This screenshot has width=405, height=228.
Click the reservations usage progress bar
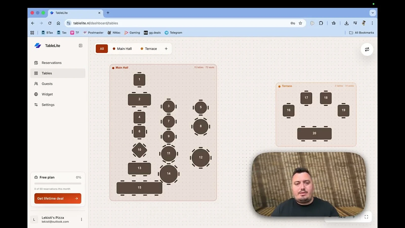click(x=58, y=183)
